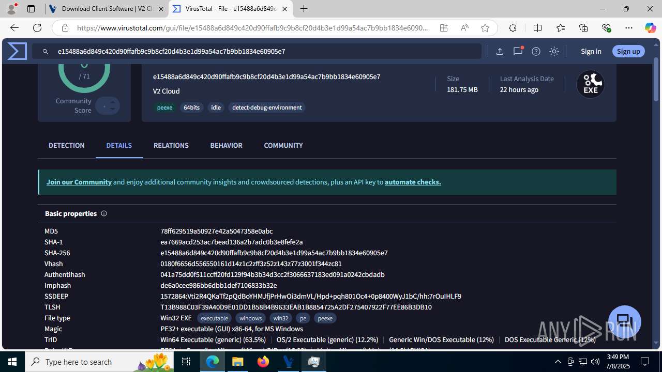Viewport: 662px width, 372px height.
Task: Open the COMMUNITY tab
Action: (x=283, y=146)
